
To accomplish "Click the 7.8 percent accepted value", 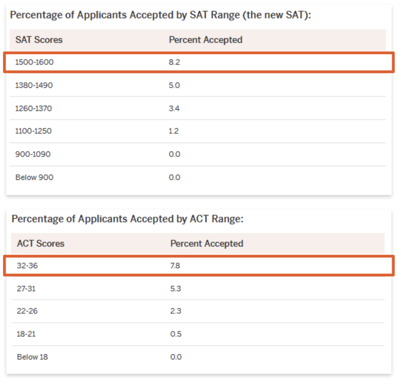I will coord(175,266).
